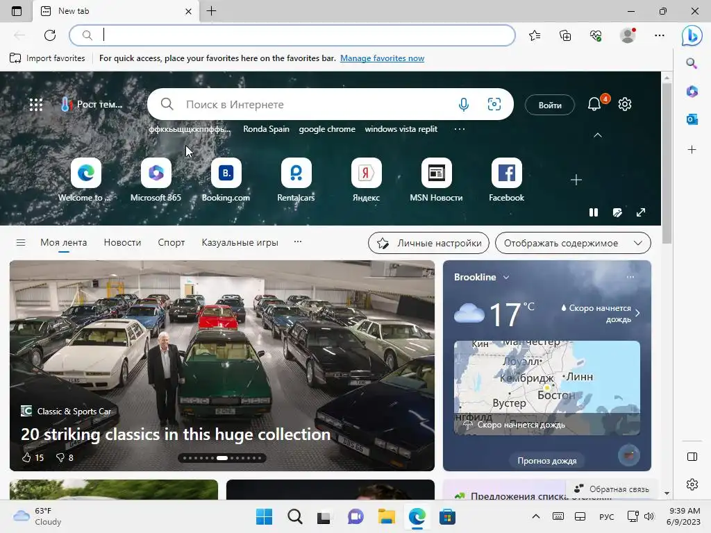
Task: Open rain alert Скоро начнется дождь arrow
Action: (638, 313)
